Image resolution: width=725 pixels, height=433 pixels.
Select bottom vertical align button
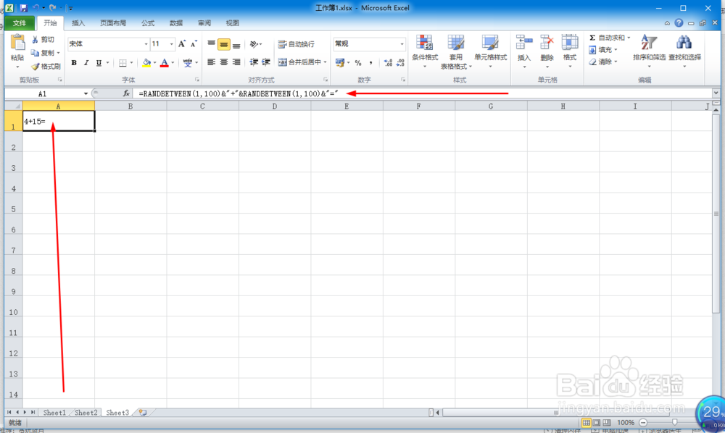[236, 44]
